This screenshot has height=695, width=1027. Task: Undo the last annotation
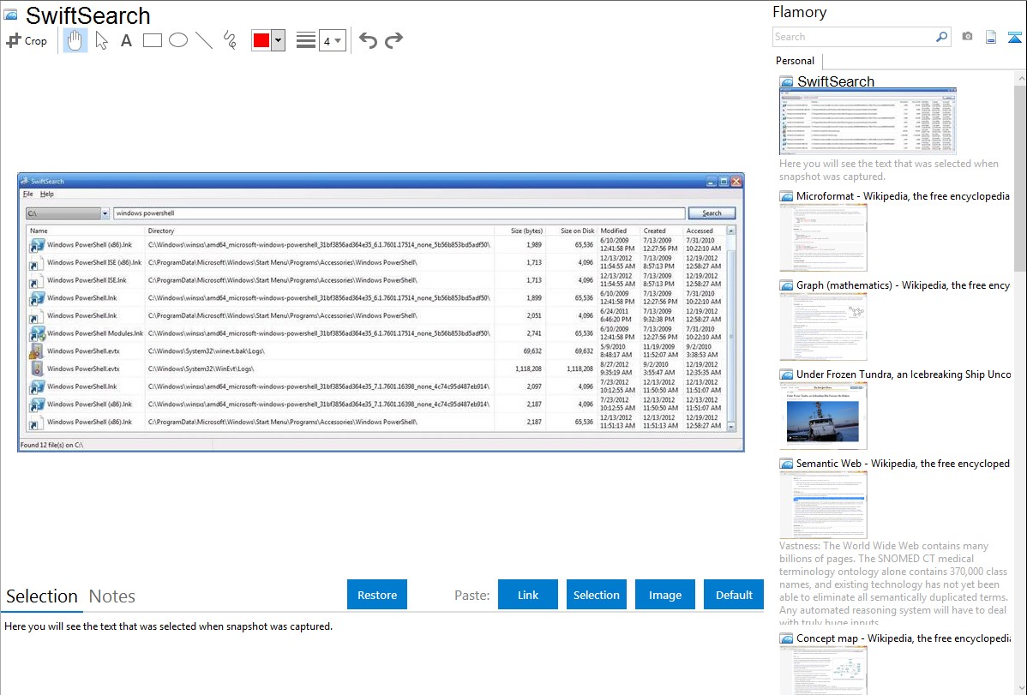(368, 40)
